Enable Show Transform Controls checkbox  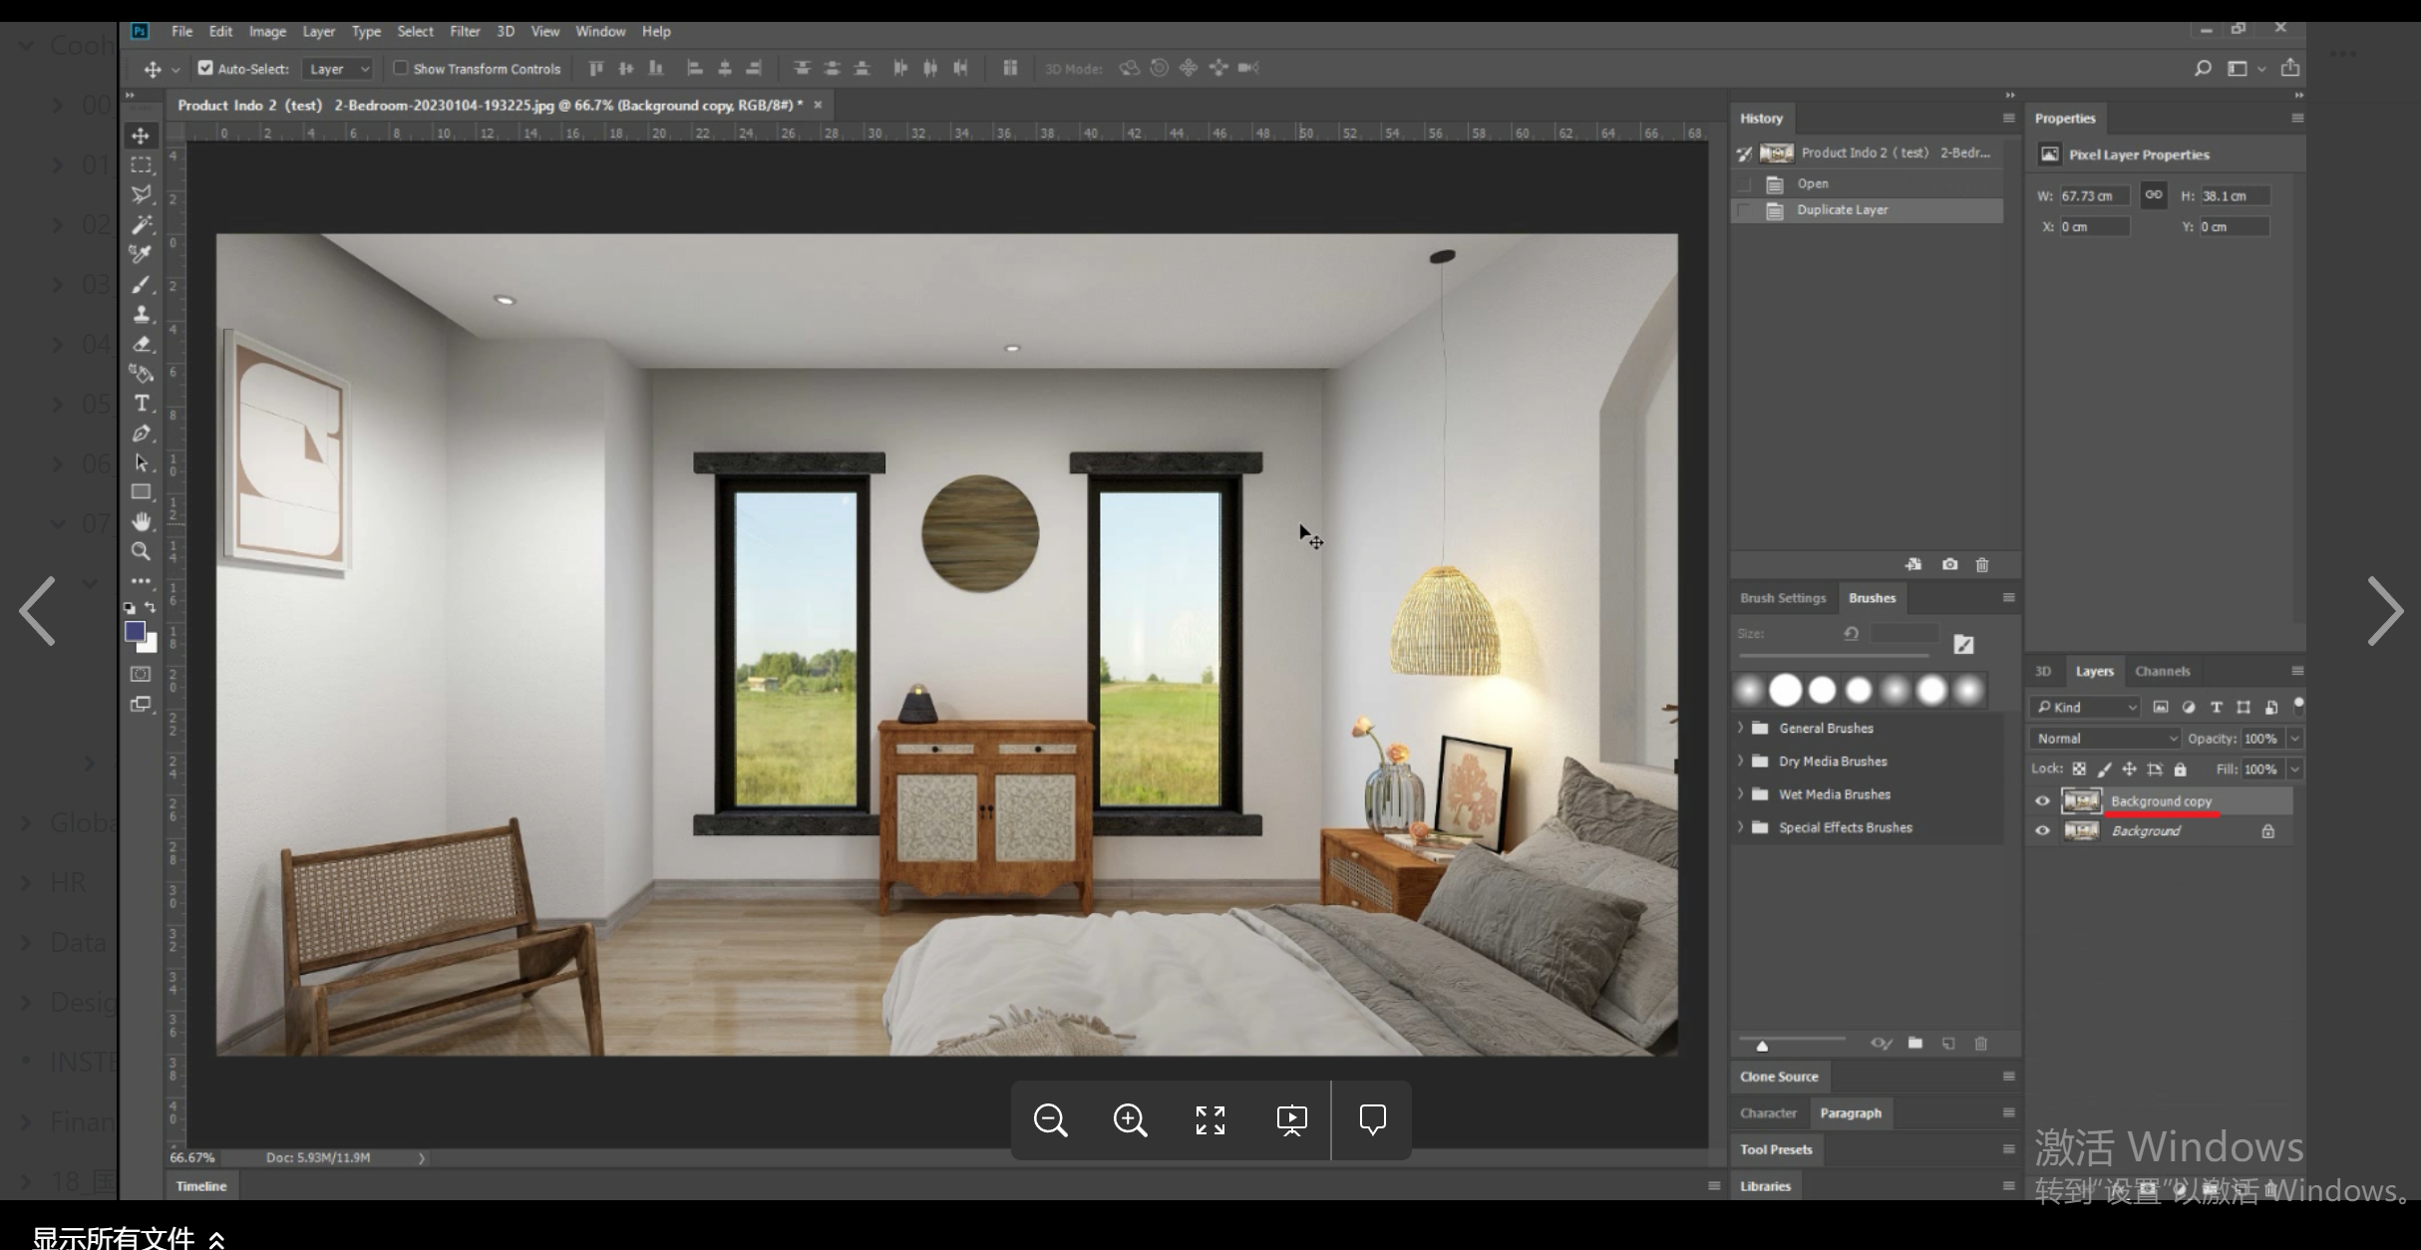400,68
